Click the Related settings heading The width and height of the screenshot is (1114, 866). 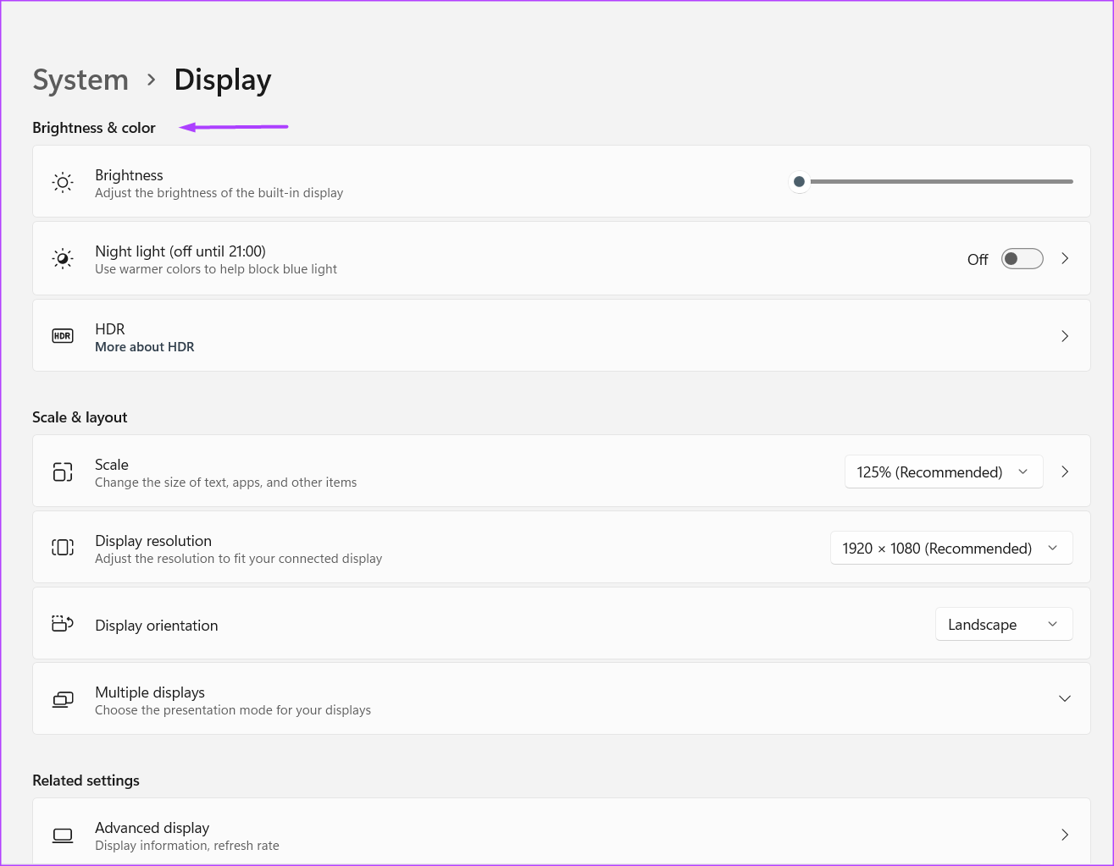[86, 781]
